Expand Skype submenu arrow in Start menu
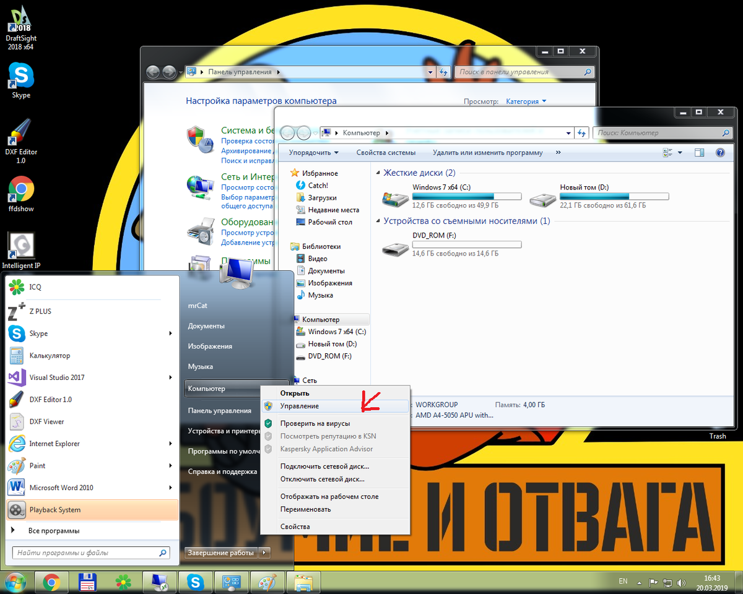Viewport: 743px width, 594px height. [170, 334]
